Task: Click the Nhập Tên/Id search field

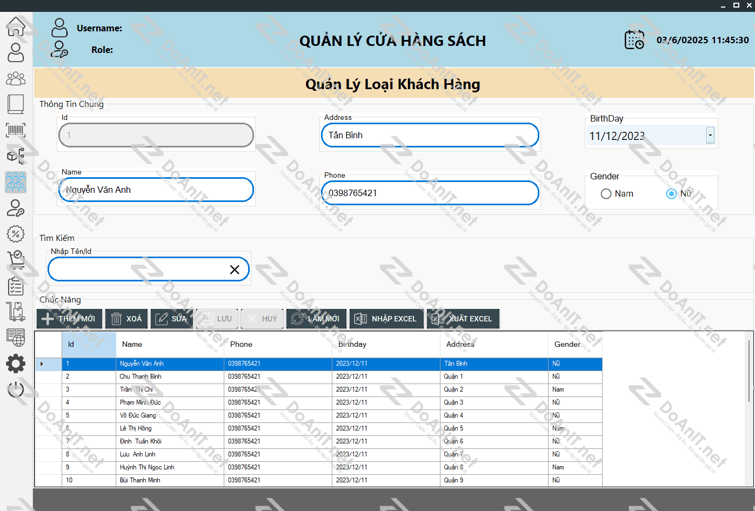Action: point(138,270)
